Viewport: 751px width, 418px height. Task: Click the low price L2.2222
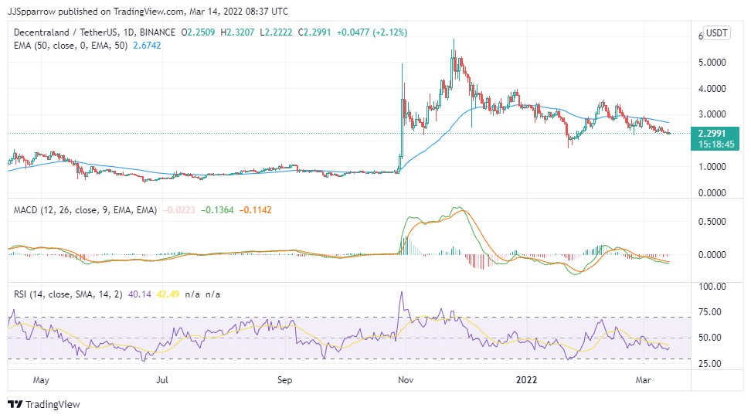point(276,32)
